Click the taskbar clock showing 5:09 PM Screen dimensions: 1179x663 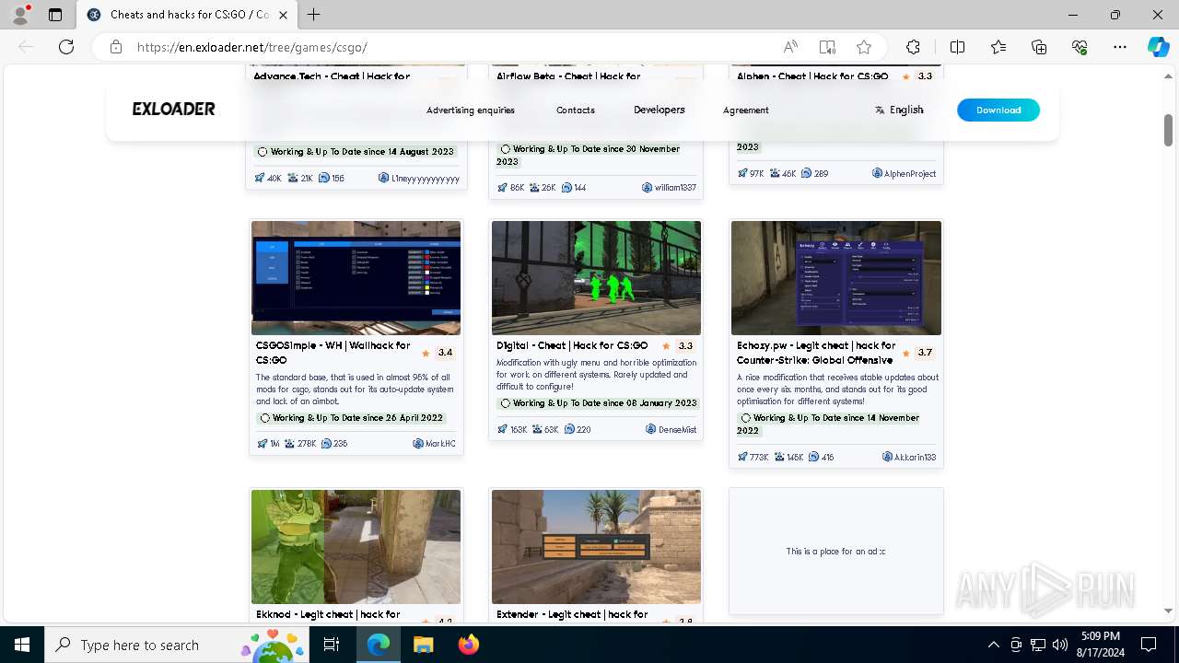(1101, 645)
